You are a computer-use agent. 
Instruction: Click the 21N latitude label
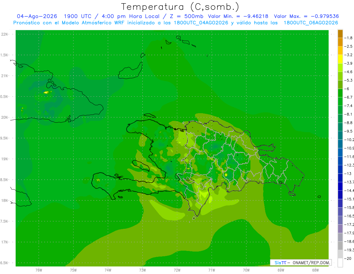tap(4, 76)
